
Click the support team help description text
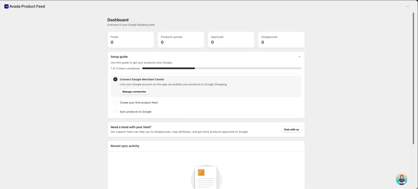click(179, 132)
